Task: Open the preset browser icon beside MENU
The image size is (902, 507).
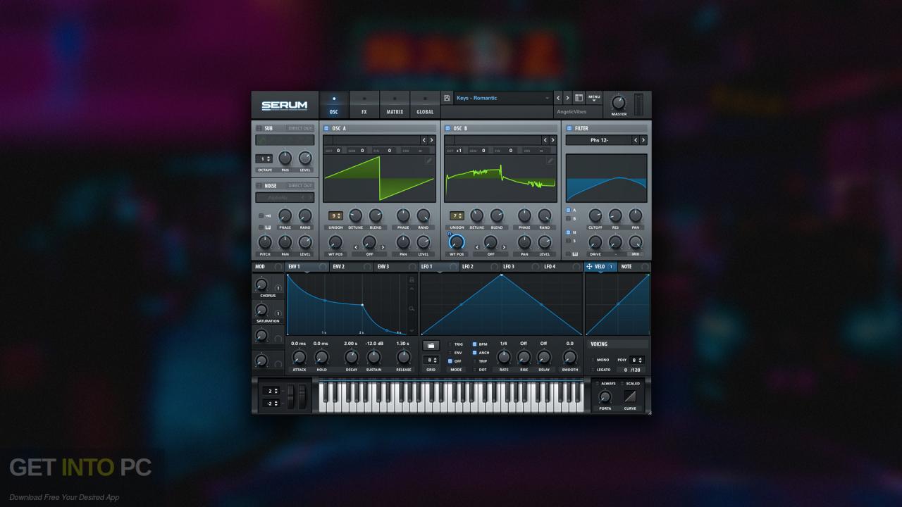Action: pyautogui.click(x=579, y=98)
